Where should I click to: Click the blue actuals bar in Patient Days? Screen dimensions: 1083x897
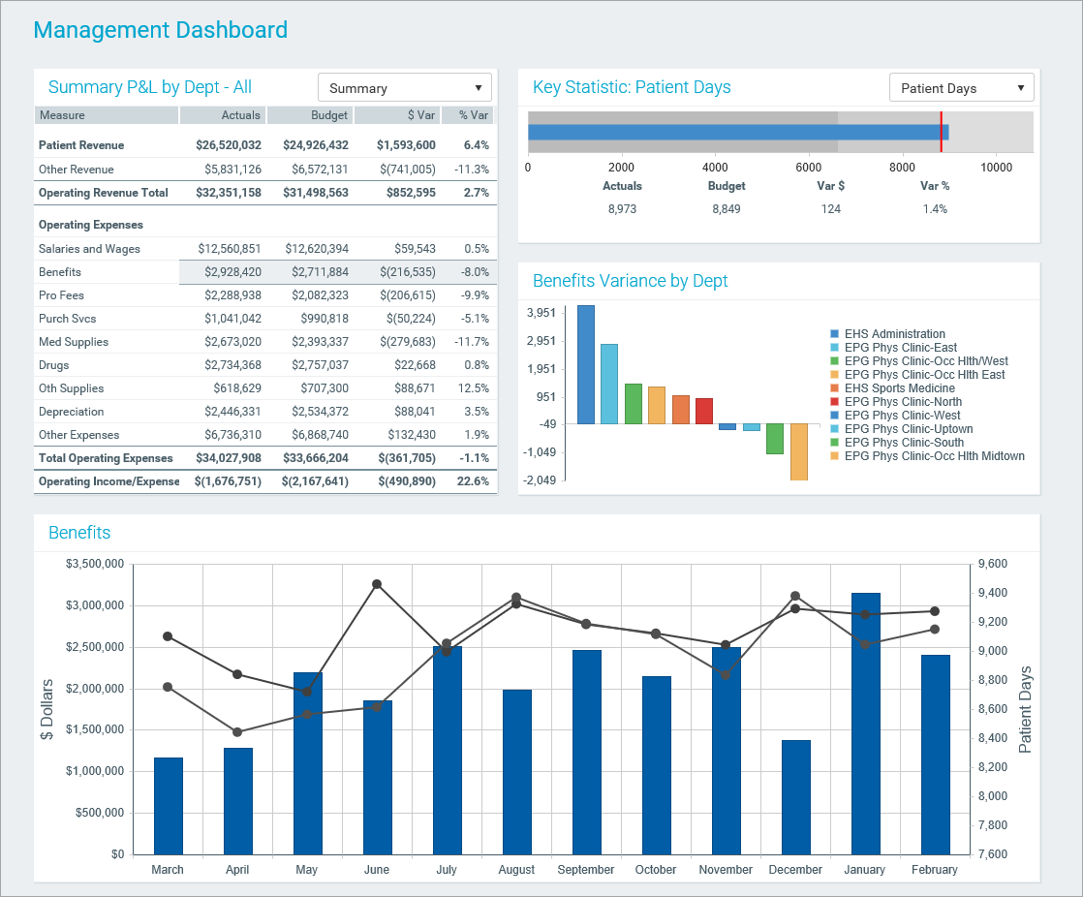736,133
